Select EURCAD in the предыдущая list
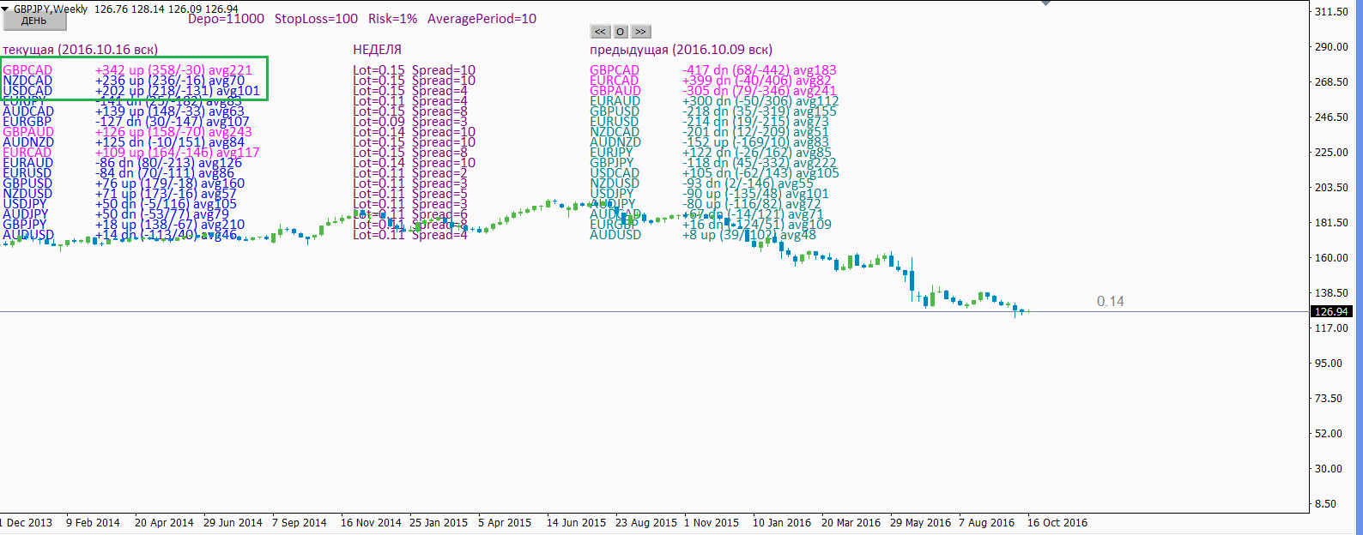The width and height of the screenshot is (1363, 535). [615, 81]
